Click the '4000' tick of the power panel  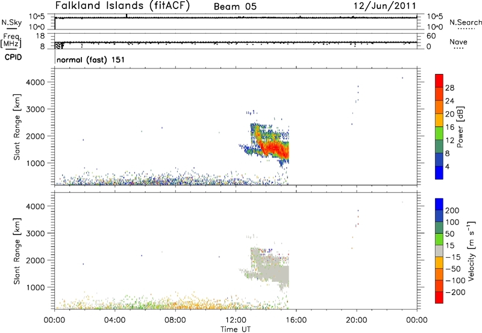click(x=36, y=82)
